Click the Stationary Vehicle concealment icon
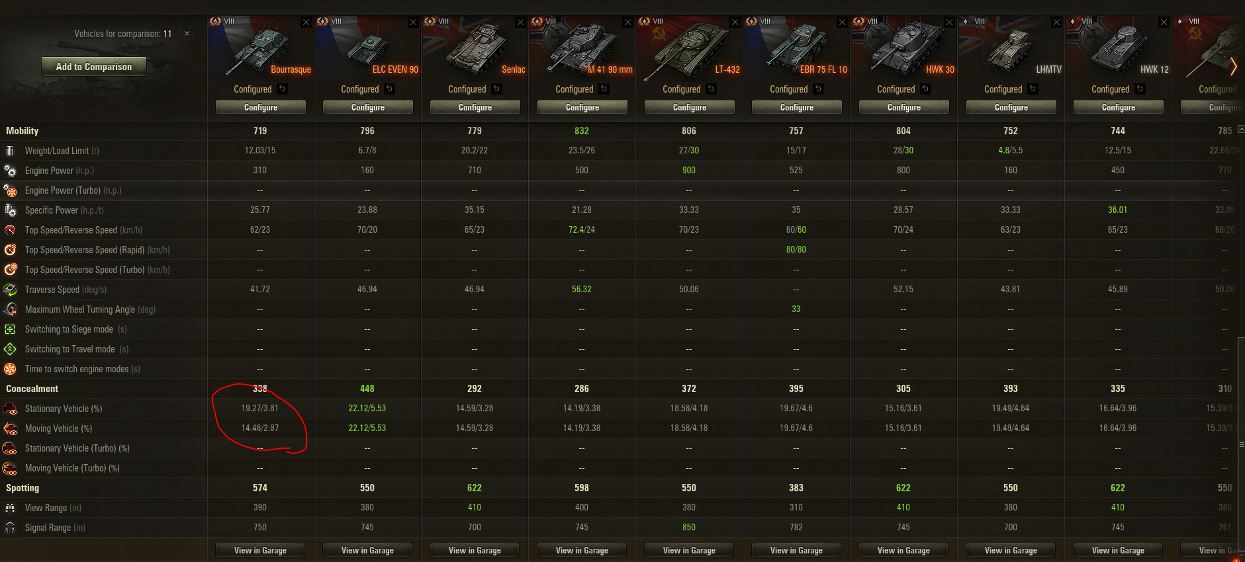The image size is (1245, 562). pos(10,409)
